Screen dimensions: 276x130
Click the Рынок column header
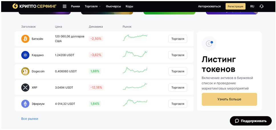127,27
